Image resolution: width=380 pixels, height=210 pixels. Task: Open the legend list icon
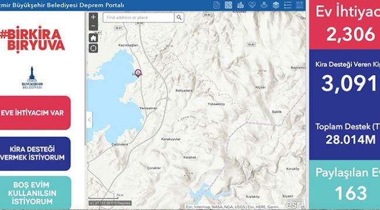point(288,5)
